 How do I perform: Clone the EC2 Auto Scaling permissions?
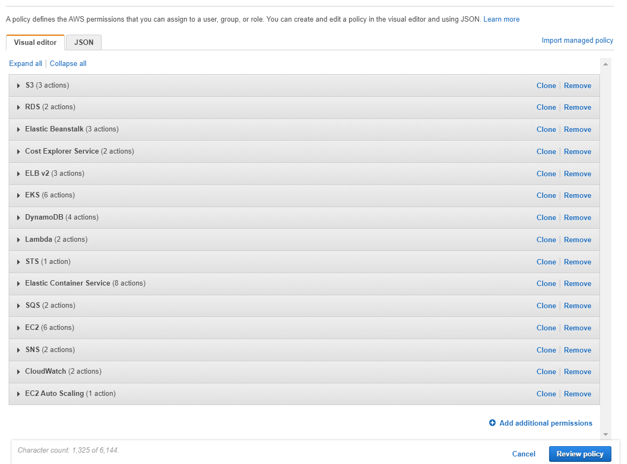point(546,394)
